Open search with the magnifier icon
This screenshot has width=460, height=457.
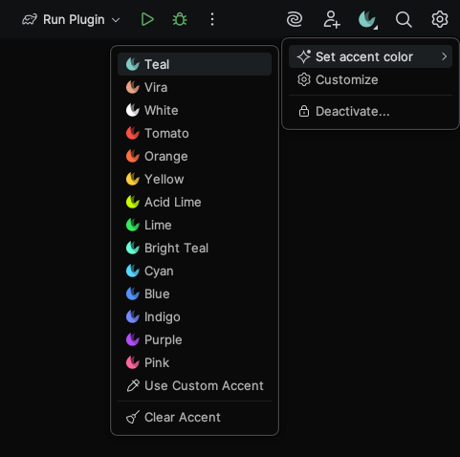click(x=404, y=20)
